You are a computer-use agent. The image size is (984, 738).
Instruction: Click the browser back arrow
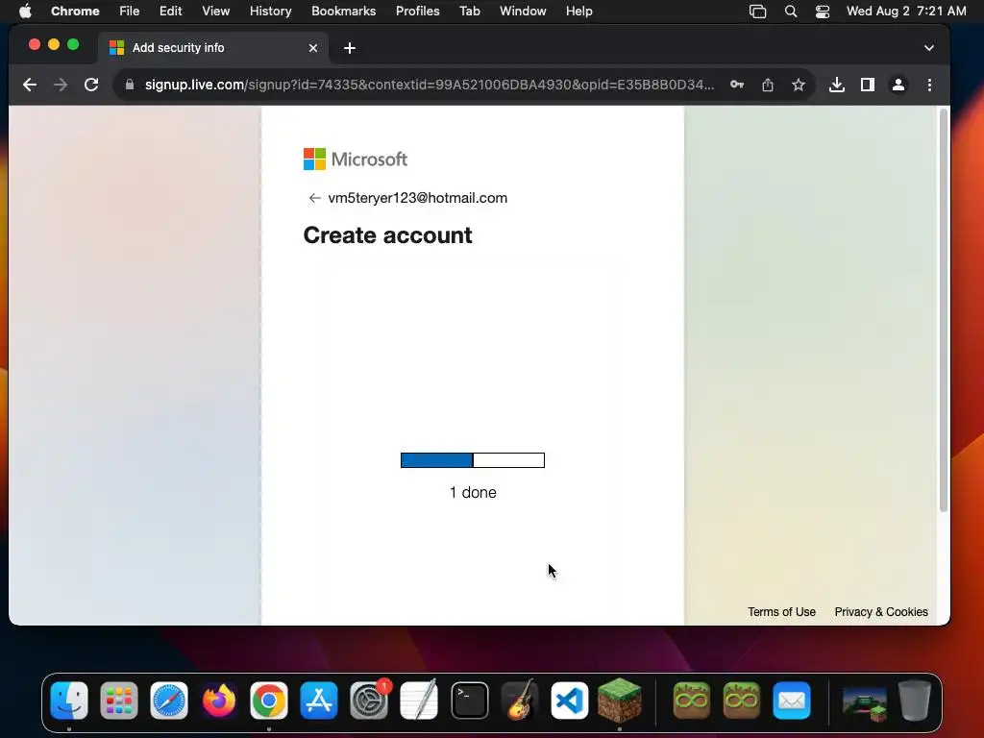30,85
